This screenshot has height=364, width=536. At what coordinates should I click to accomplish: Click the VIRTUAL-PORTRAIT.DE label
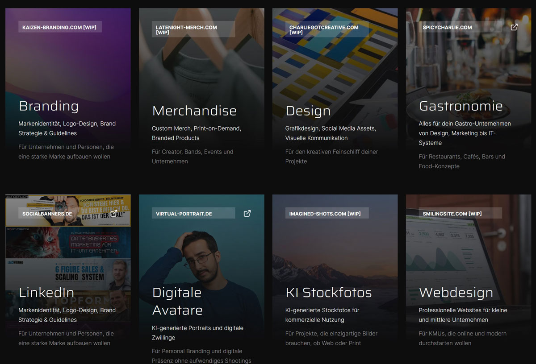tap(193, 214)
